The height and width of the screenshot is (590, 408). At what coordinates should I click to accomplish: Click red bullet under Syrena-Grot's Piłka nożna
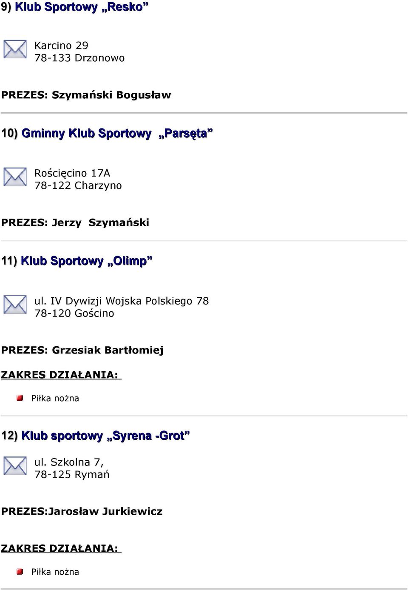point(20,572)
